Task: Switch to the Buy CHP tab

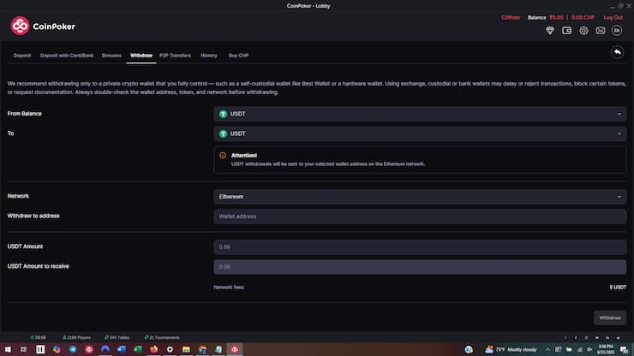Action: [x=238, y=56]
